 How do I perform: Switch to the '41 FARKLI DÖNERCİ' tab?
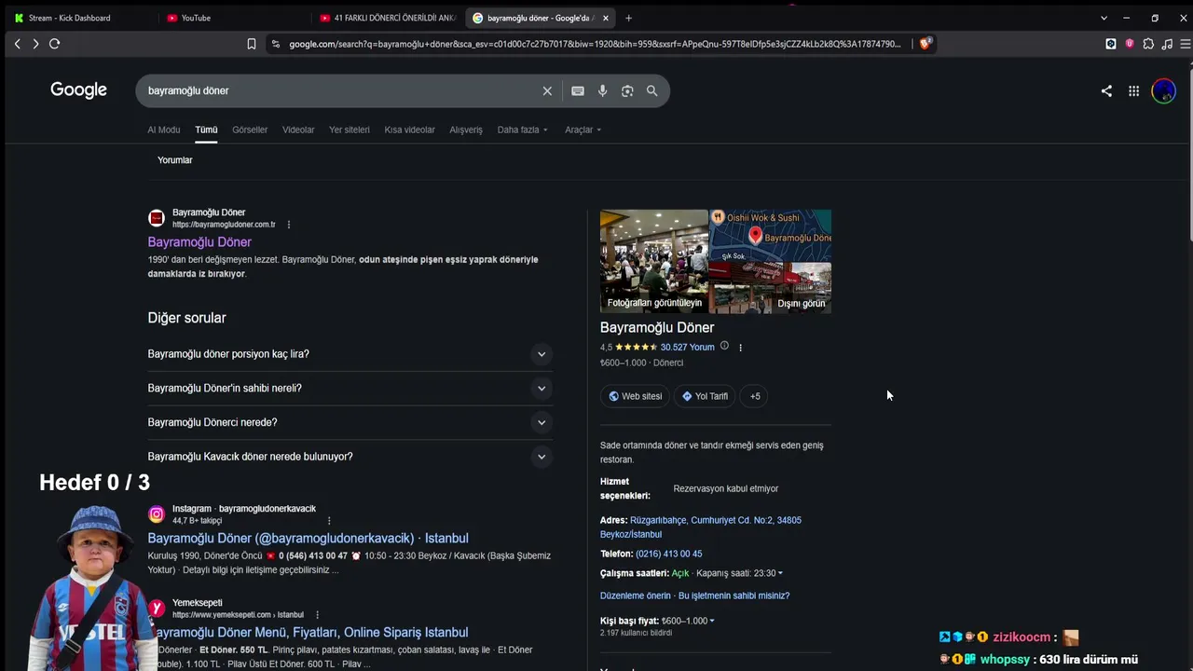[387, 18]
